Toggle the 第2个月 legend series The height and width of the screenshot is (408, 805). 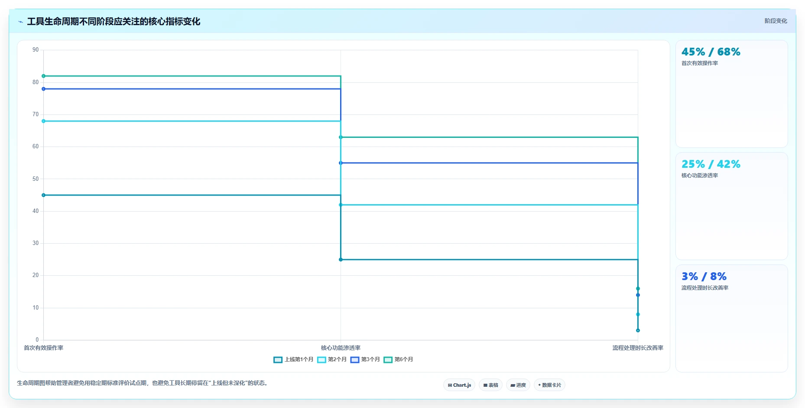point(332,359)
